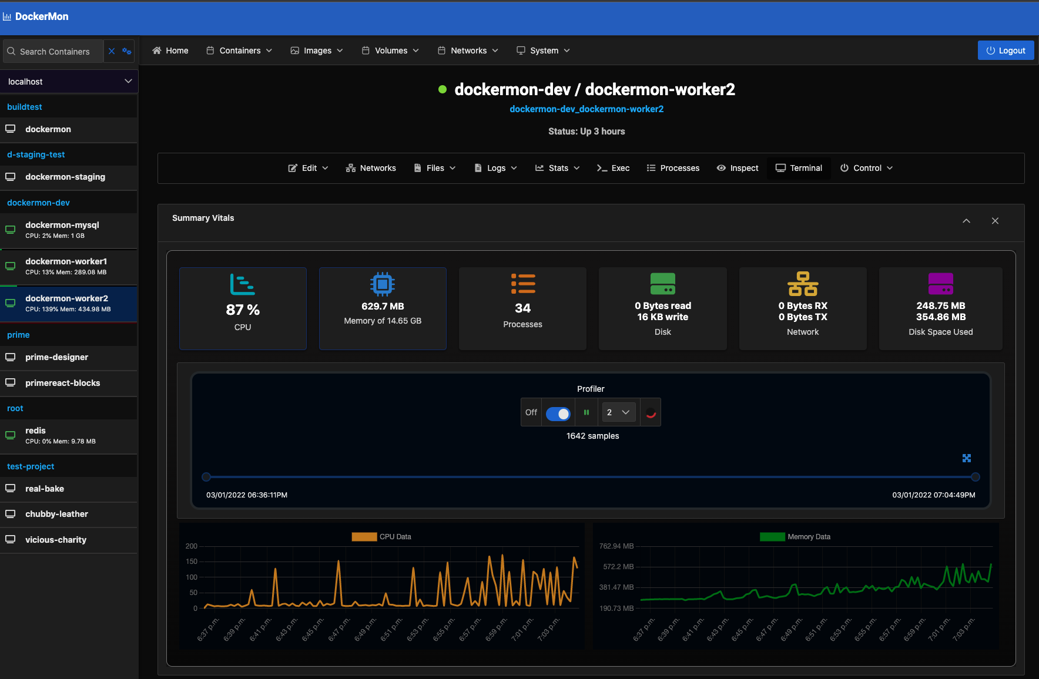1039x679 pixels.
Task: Open the search settings gears icon
Action: [x=126, y=51]
